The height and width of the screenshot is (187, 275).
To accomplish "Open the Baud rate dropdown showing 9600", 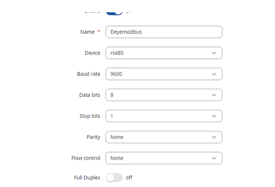I will click(x=164, y=74).
